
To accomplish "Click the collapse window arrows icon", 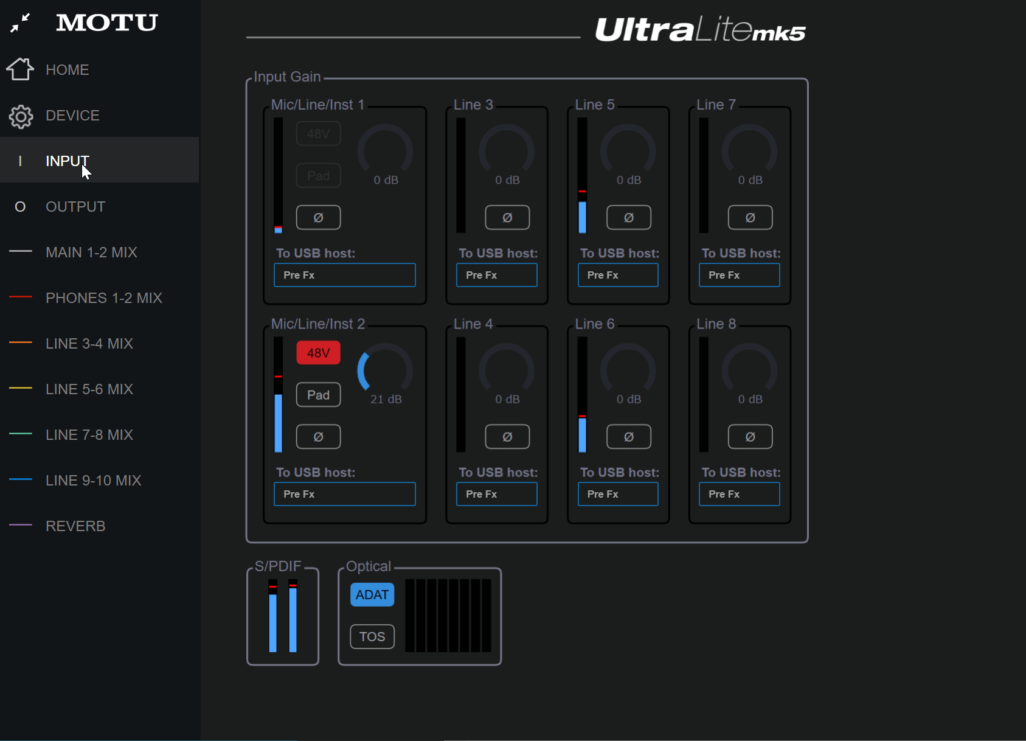I will [20, 23].
